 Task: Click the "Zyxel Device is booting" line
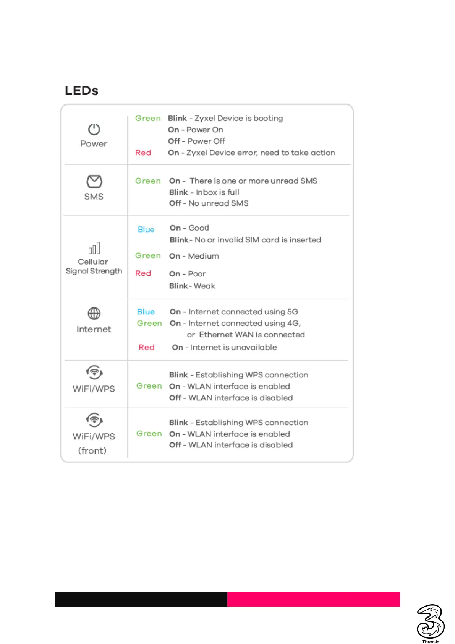point(225,118)
